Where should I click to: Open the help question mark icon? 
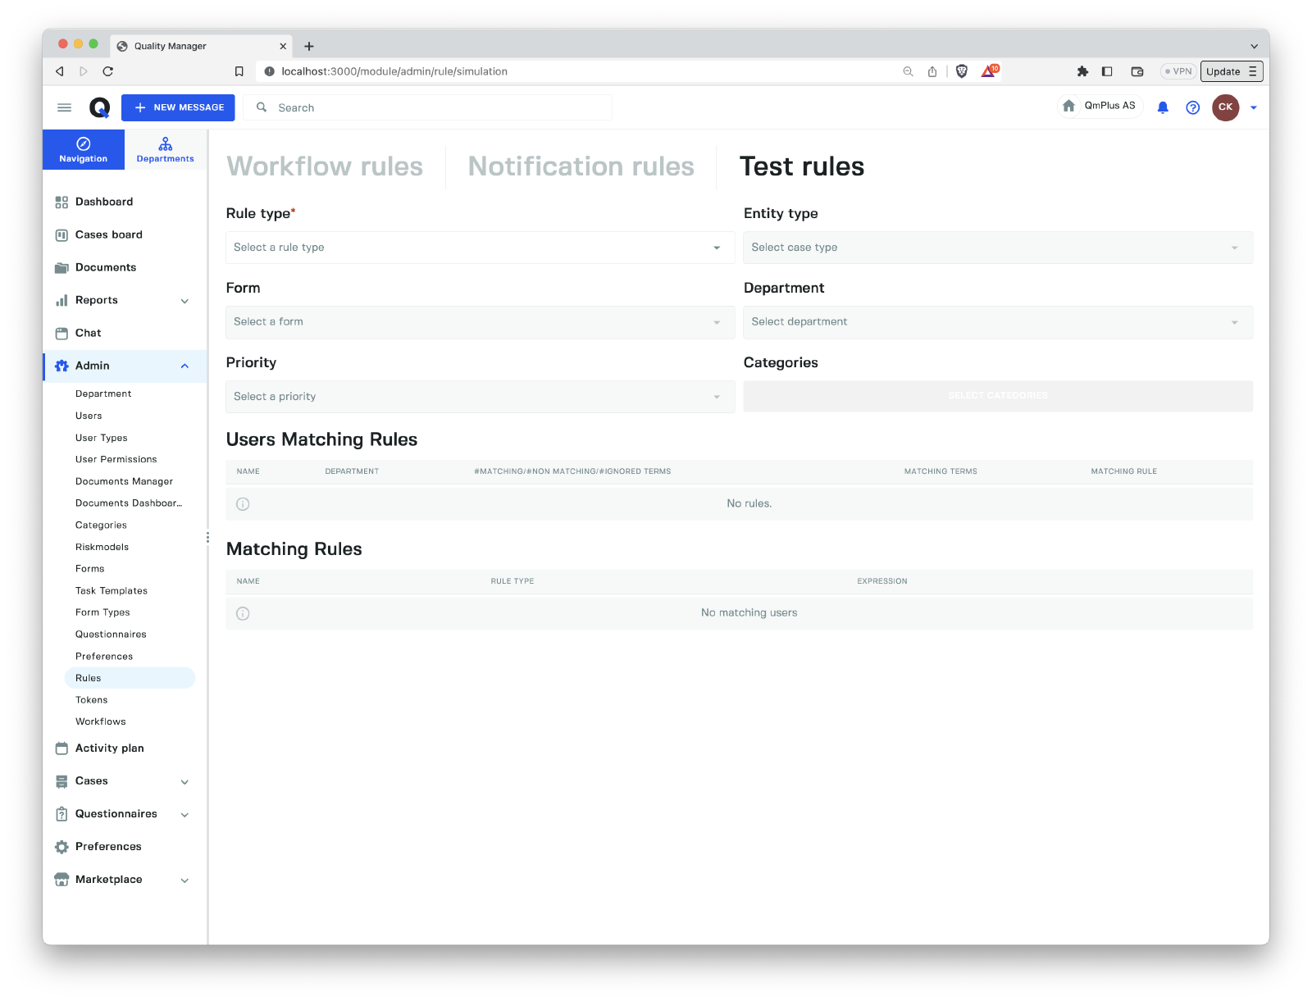click(1192, 107)
